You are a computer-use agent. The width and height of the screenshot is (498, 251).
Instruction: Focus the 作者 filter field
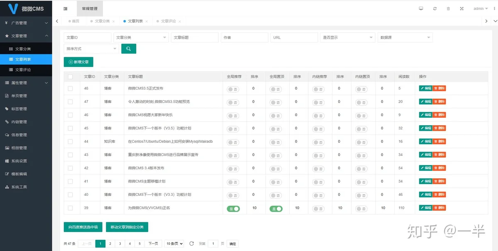244,37
